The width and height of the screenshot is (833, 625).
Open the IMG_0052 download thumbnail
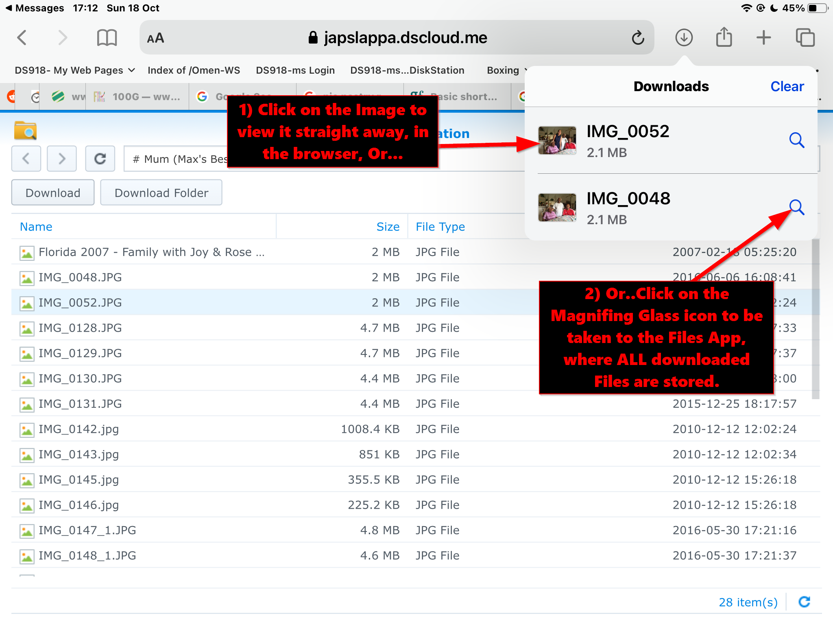tap(557, 140)
